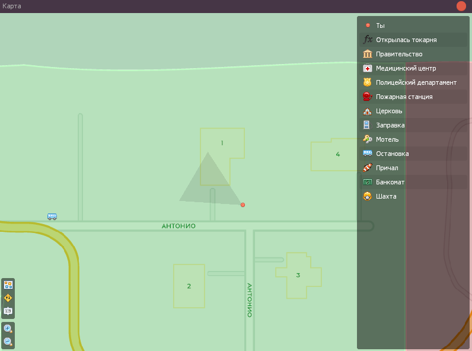The height and width of the screenshot is (351, 472).
Task: Pick Остановка in the legend list
Action: tap(413, 154)
